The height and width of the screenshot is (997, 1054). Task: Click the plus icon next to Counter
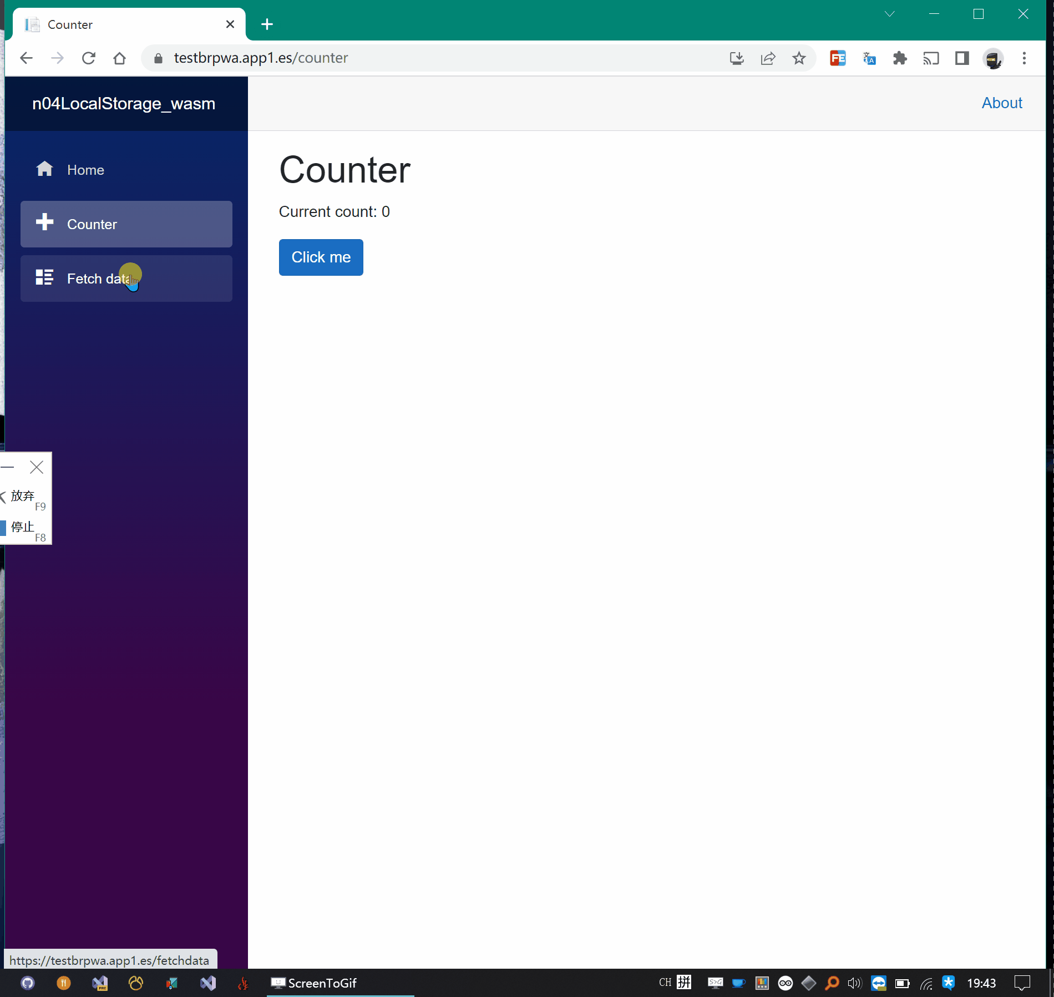click(44, 222)
